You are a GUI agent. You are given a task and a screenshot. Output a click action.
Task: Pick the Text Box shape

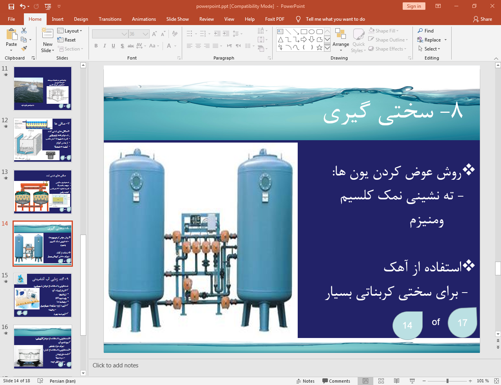tap(280, 32)
